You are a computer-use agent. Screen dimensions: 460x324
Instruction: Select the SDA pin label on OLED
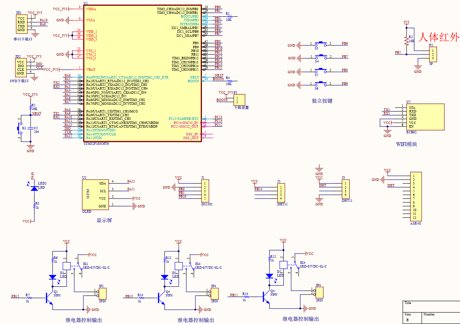103,183
